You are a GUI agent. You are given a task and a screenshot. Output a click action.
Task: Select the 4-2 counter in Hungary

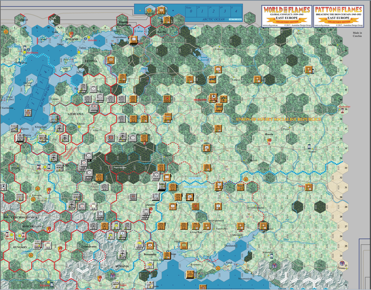click(48, 246)
